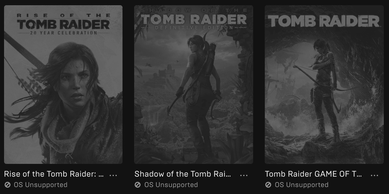Click OS Unsupported label under Rise of the Tomb Raider
Image resolution: width=389 pixels, height=194 pixels.
(x=40, y=185)
